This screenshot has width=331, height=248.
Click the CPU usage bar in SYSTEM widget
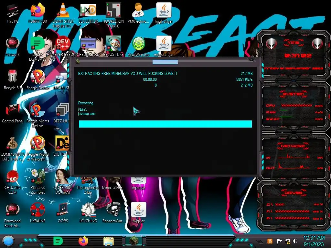pos(296,106)
